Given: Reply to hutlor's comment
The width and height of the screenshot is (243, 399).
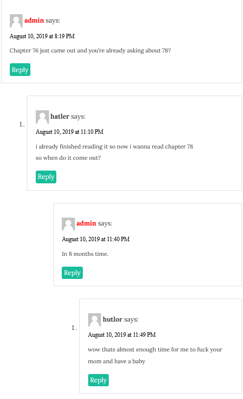Looking at the screenshot, I should tap(98, 380).
